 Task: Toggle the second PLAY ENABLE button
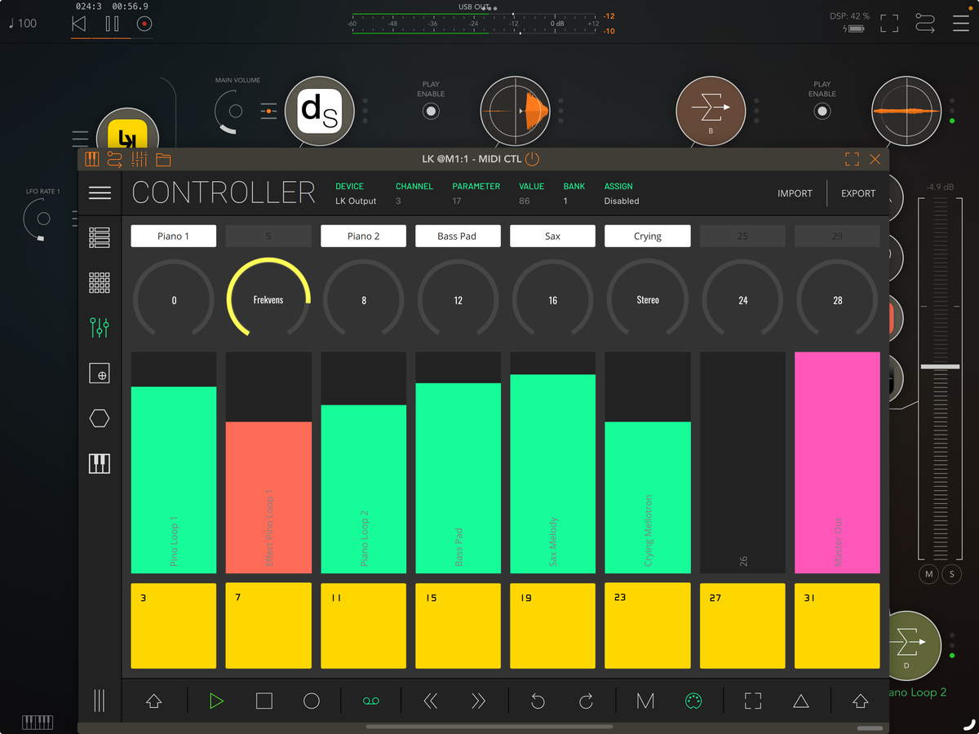[x=822, y=111]
